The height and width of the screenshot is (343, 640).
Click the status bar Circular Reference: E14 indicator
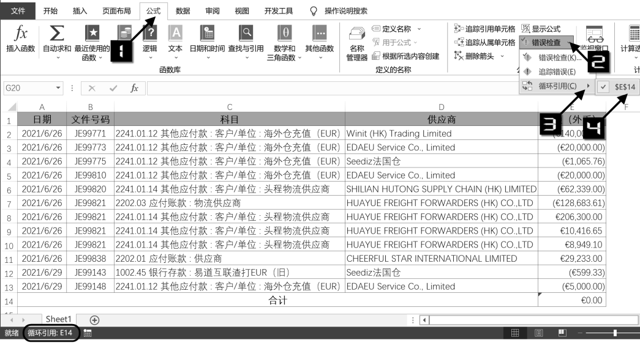pyautogui.click(x=50, y=333)
